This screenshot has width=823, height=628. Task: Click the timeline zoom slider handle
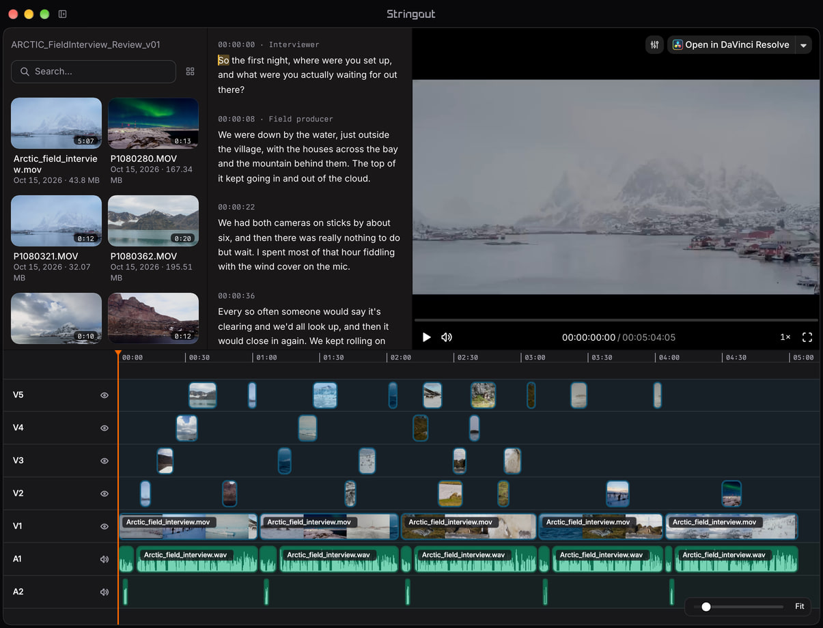706,606
